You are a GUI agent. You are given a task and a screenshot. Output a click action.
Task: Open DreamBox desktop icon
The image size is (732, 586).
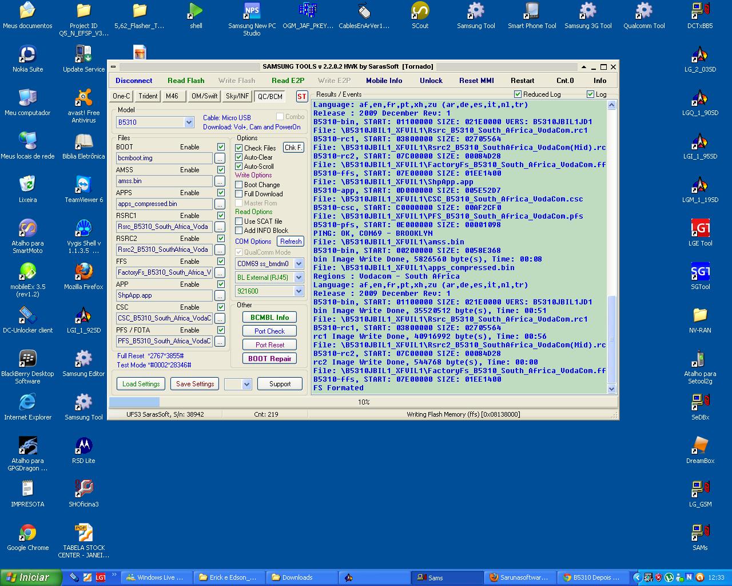(x=700, y=450)
